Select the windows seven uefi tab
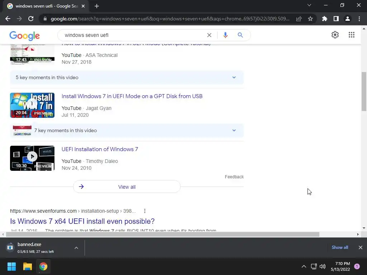This screenshot has width=367, height=275. [46, 6]
